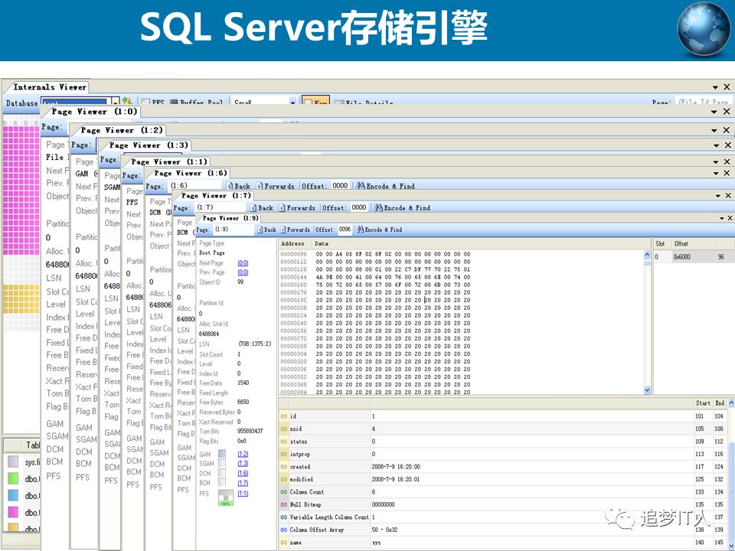735x551 pixels.
Task: Click the pink swatch in the table list
Action: 14,511
